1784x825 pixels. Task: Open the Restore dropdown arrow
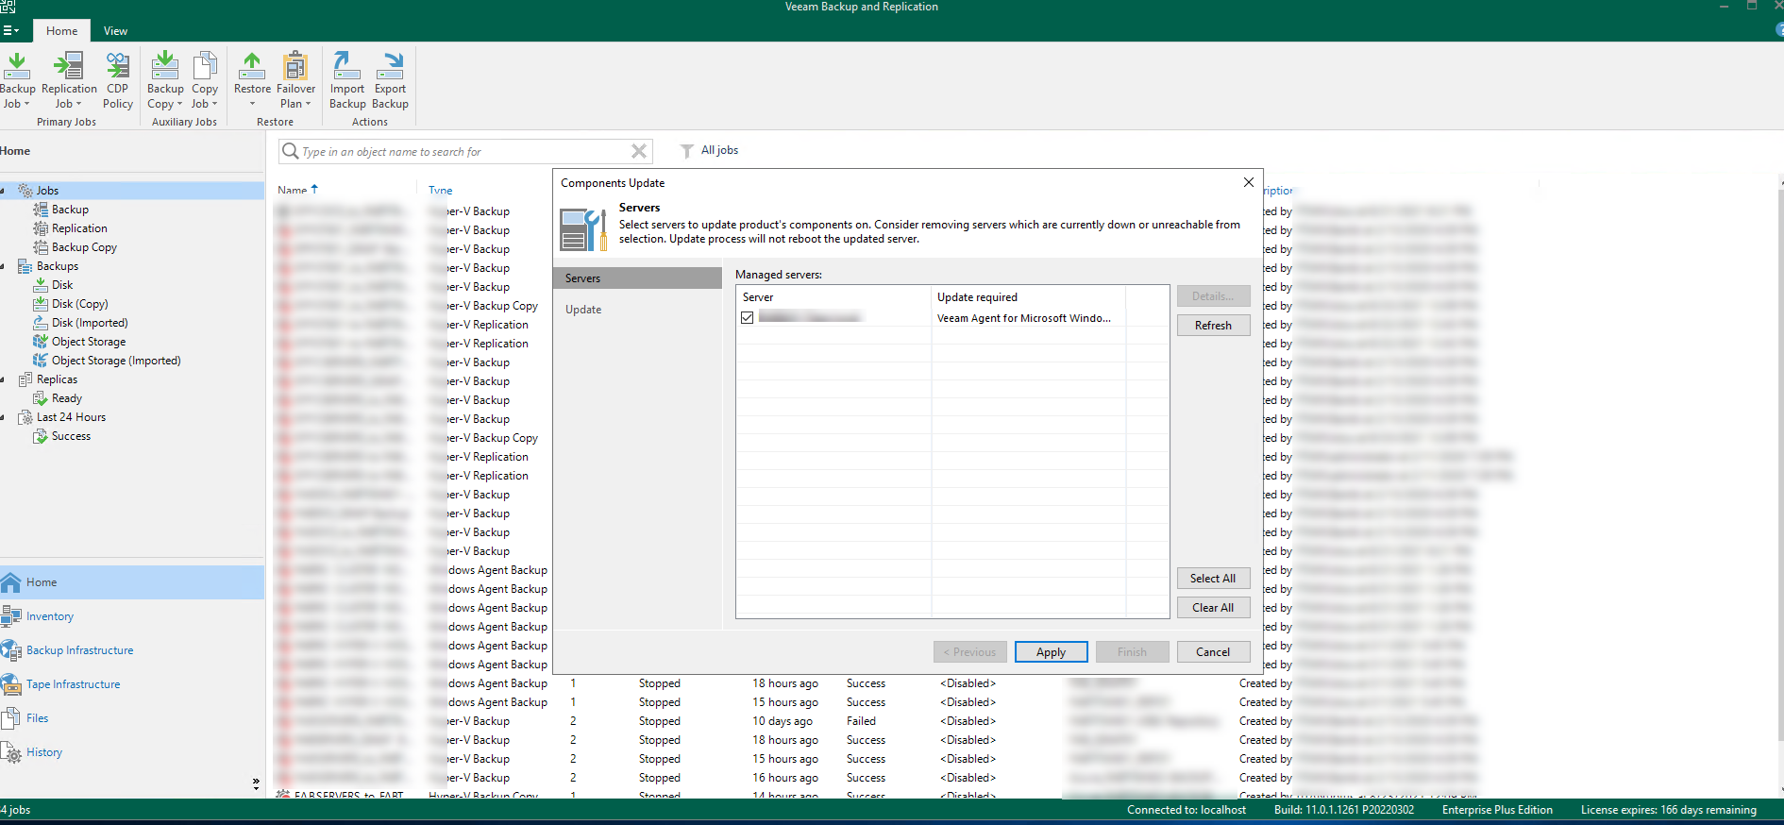click(x=252, y=104)
